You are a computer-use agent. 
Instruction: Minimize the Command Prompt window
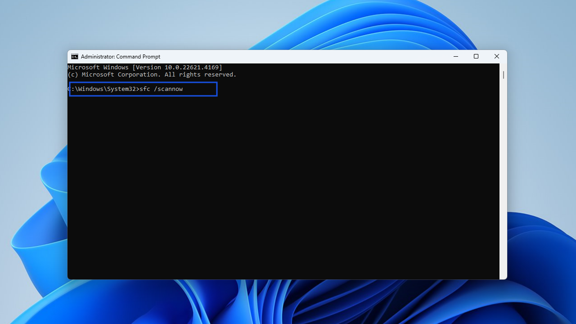(x=456, y=56)
